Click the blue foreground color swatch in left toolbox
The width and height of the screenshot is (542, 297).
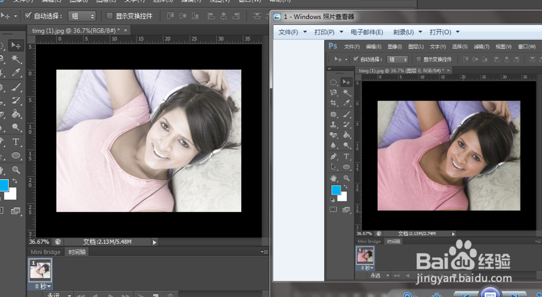3,185
